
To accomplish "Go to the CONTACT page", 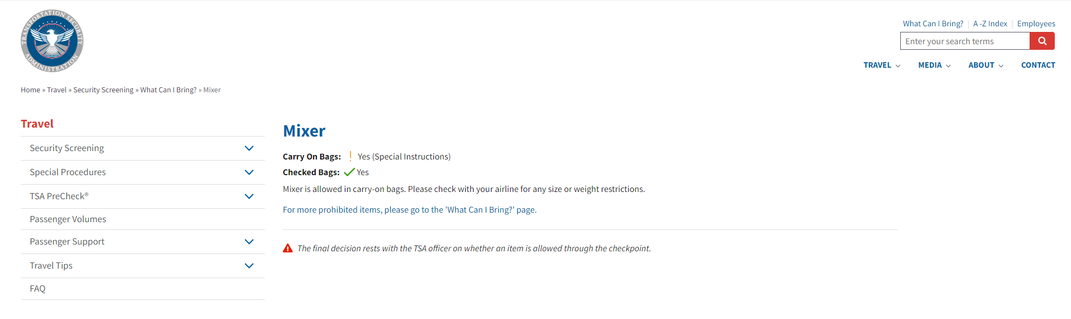I will pyautogui.click(x=1038, y=65).
